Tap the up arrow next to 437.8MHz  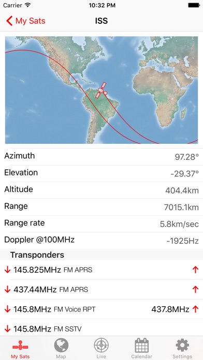pos(195,309)
